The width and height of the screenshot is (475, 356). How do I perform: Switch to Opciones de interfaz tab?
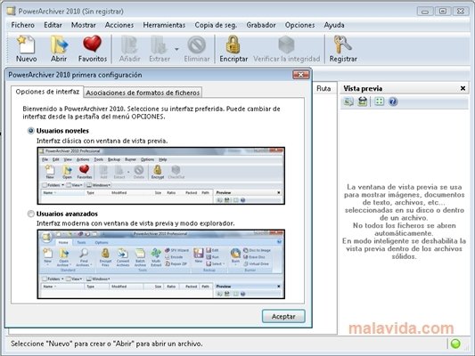47,92
